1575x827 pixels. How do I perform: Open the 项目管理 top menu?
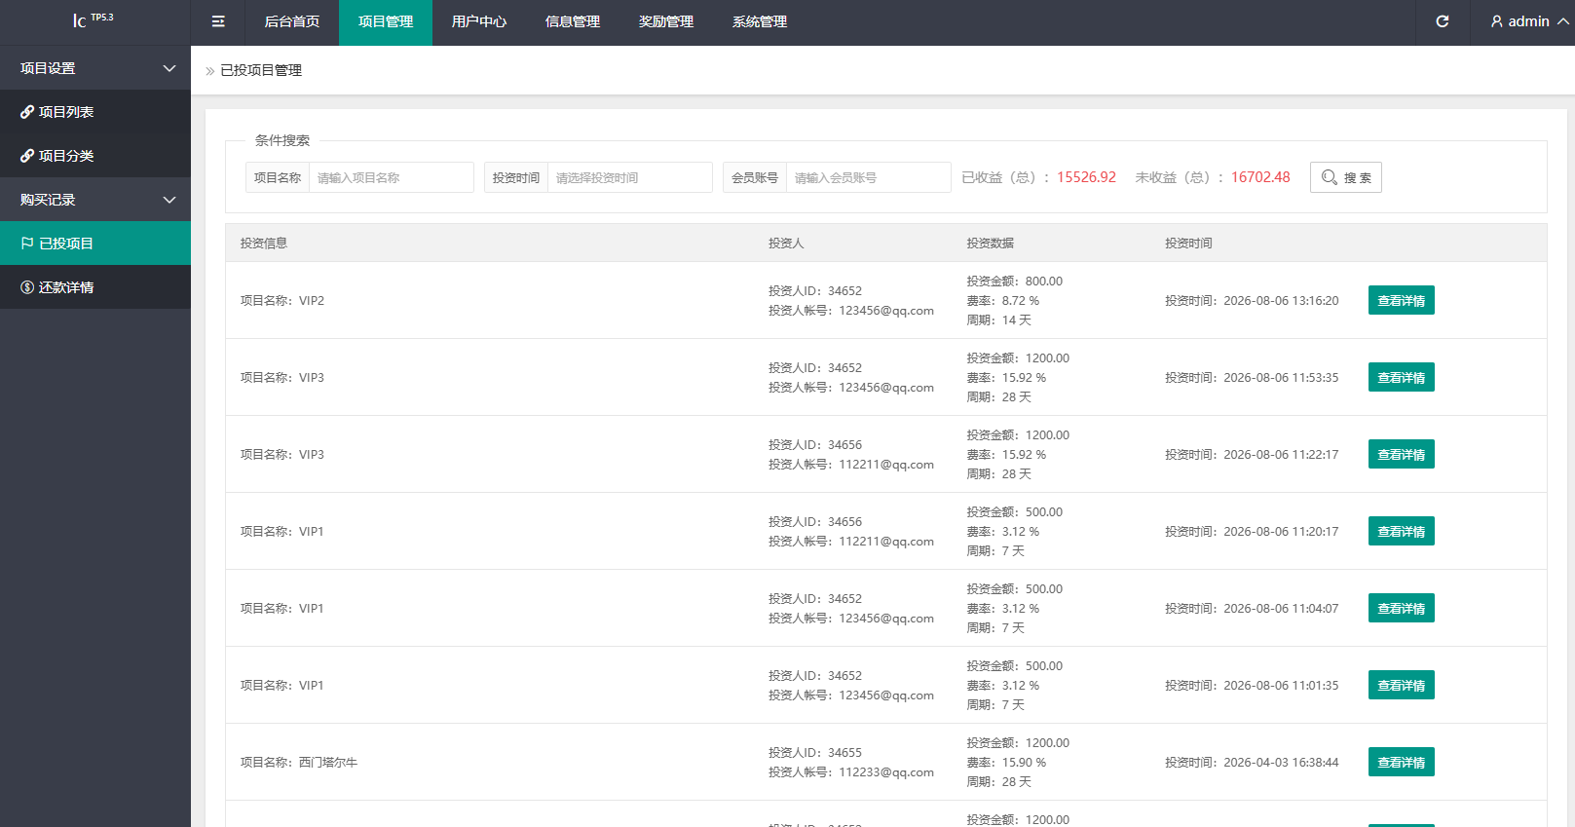386,22
